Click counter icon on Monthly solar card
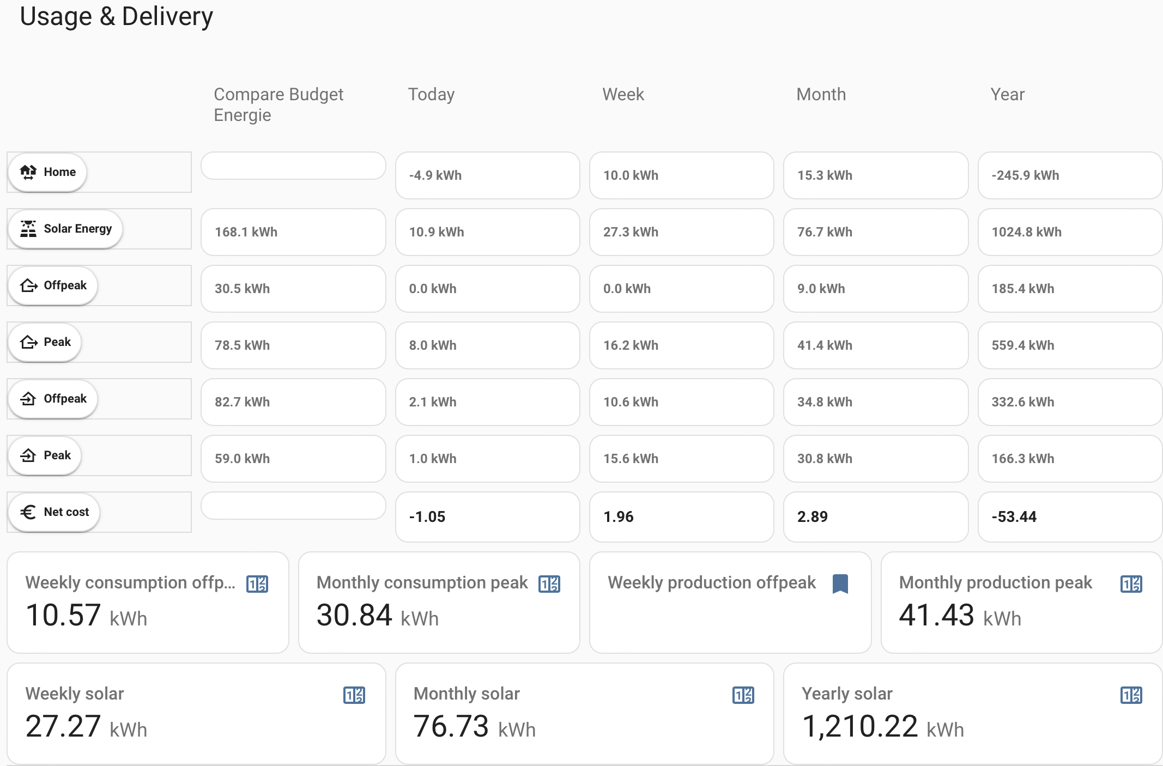Viewport: 1163px width, 766px height. (743, 695)
